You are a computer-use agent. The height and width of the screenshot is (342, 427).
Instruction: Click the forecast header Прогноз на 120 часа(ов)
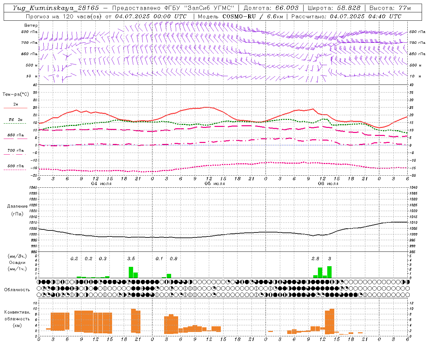pyautogui.click(x=64, y=16)
